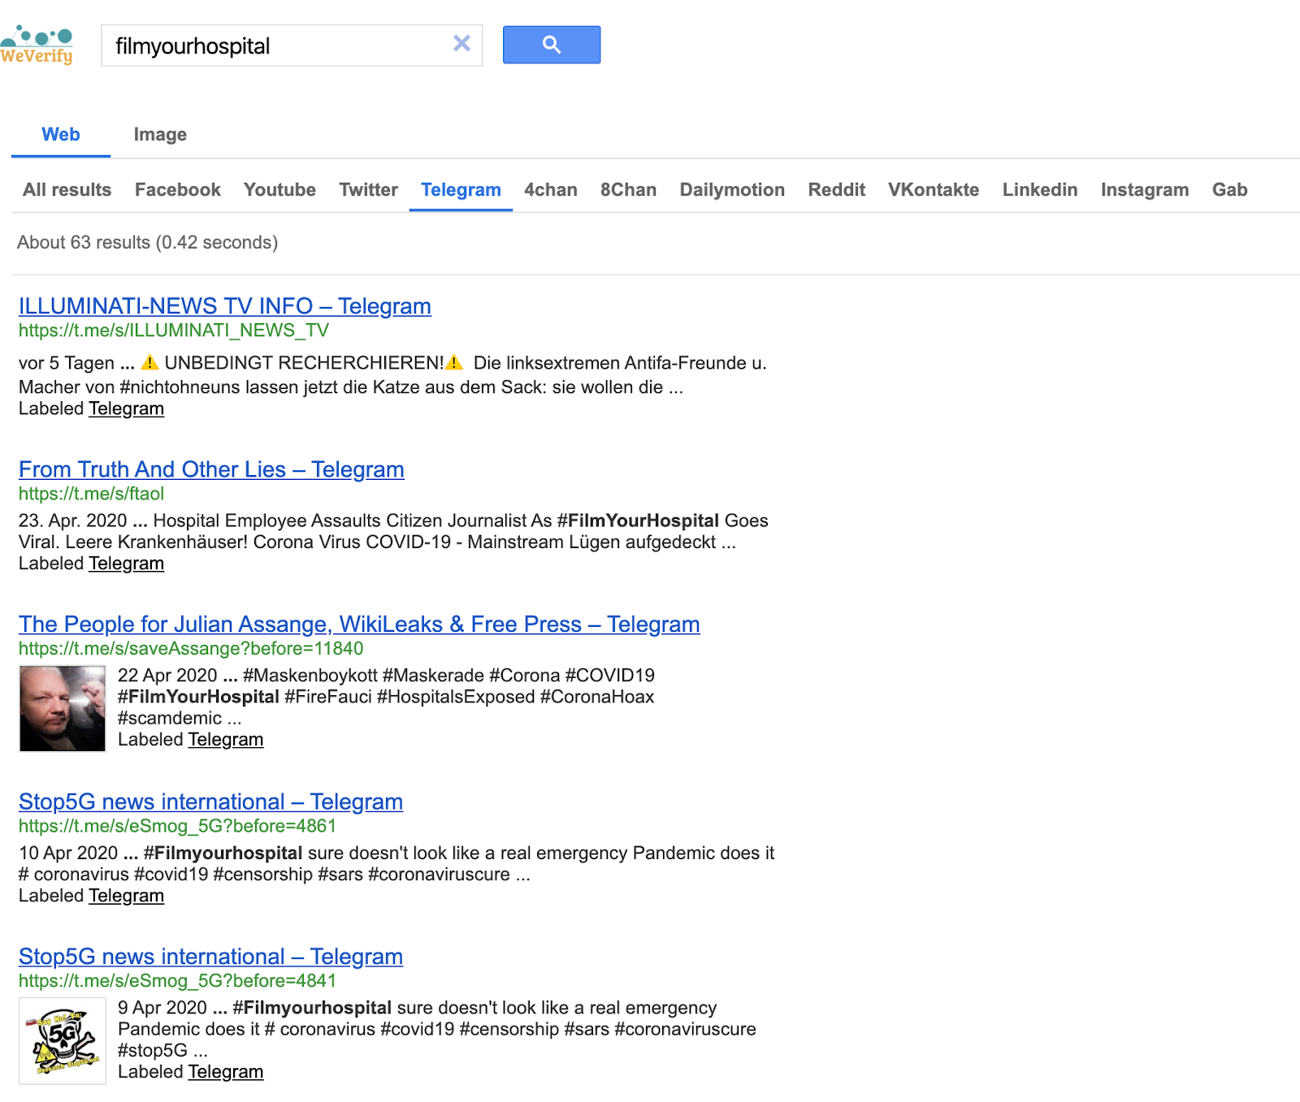
Task: Click the WeVerify logo
Action: coord(37,45)
